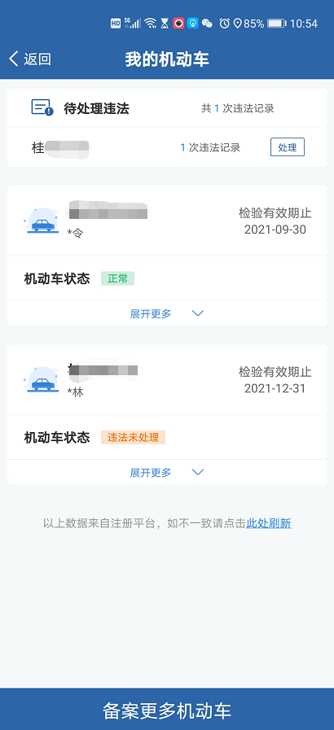The height and width of the screenshot is (730, 334).
Task: Expand more details for *林 vehicle
Action: 167,473
